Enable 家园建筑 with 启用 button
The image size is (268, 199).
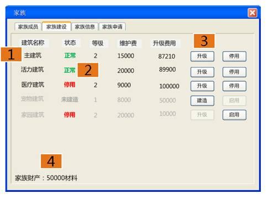point(234,115)
